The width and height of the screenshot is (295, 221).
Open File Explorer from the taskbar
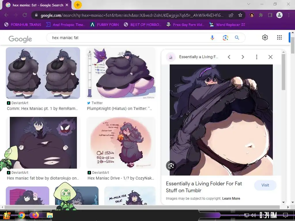pyautogui.click(x=50, y=215)
